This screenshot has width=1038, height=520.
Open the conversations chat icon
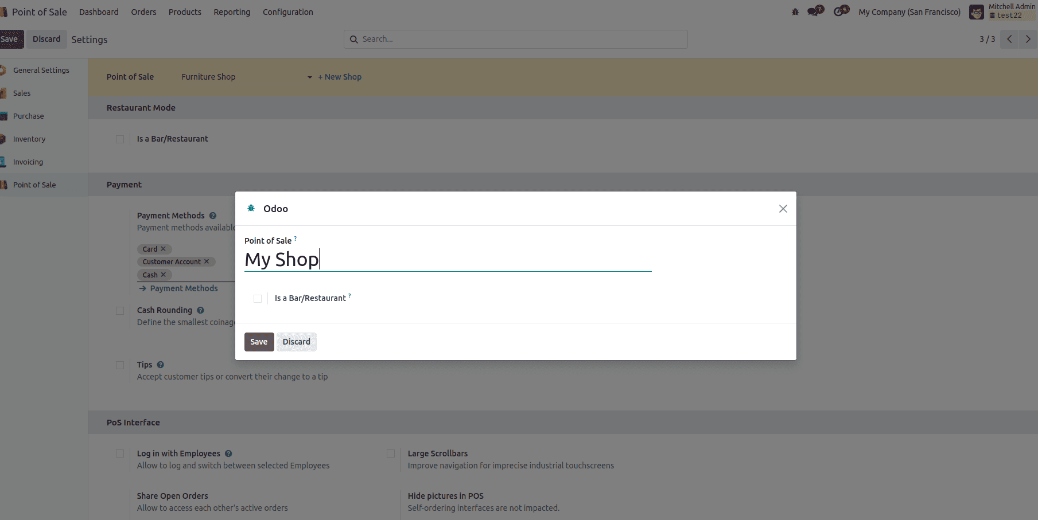pos(814,11)
